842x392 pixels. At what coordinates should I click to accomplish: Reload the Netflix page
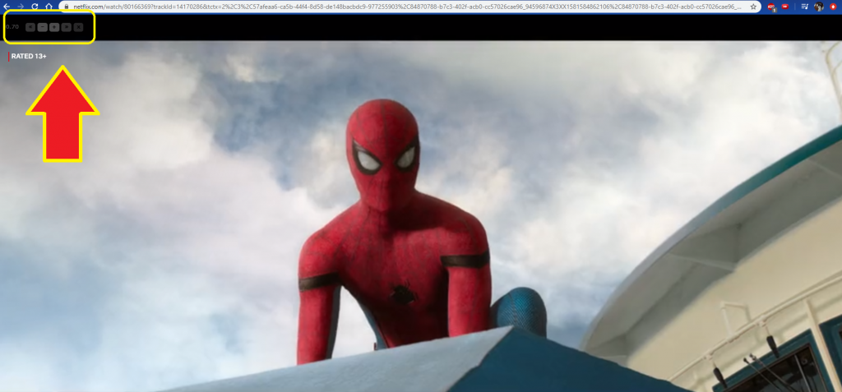(x=35, y=7)
